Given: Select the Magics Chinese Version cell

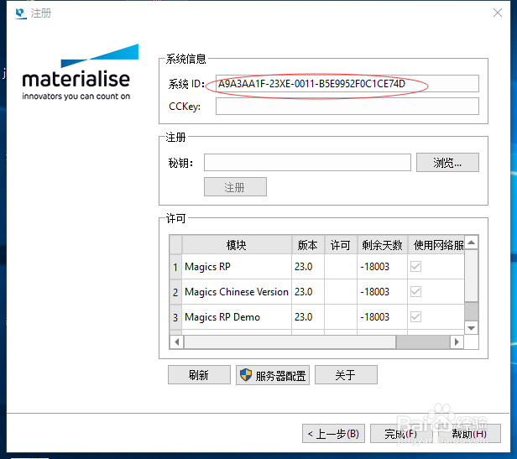Looking at the screenshot, I should [237, 291].
